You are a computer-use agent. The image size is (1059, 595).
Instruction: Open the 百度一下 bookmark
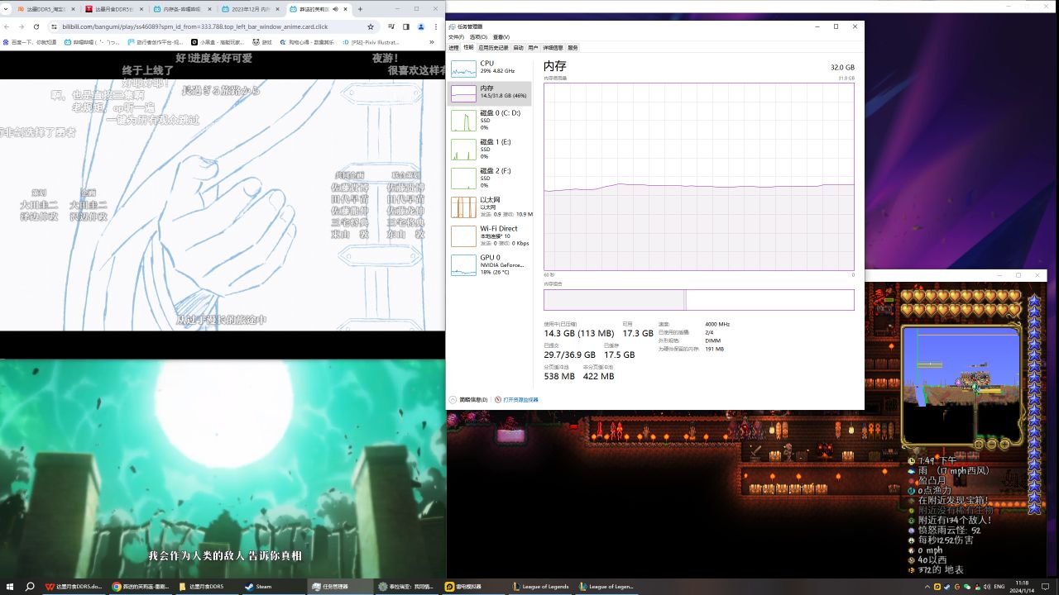pos(30,42)
